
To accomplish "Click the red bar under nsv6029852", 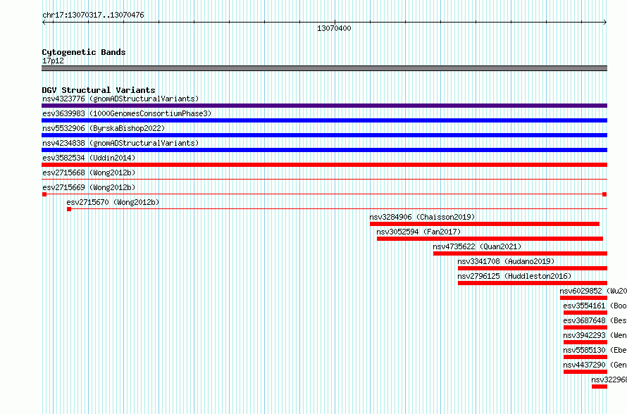I will (584, 298).
